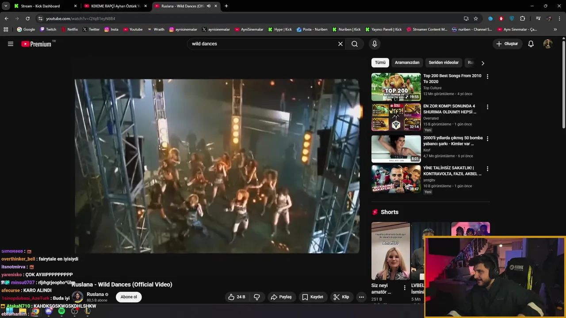Open the Netflix bookmark
This screenshot has width=566, height=318.
click(x=69, y=30)
